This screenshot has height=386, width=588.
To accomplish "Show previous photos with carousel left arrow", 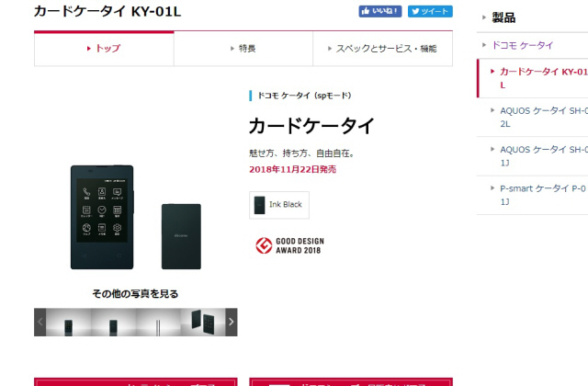I will coord(40,322).
